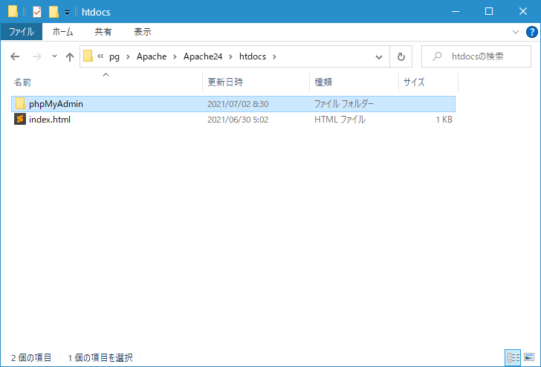The width and height of the screenshot is (541, 367).
Task: Select Apache24 in the breadcrumb path
Action: [x=203, y=56]
